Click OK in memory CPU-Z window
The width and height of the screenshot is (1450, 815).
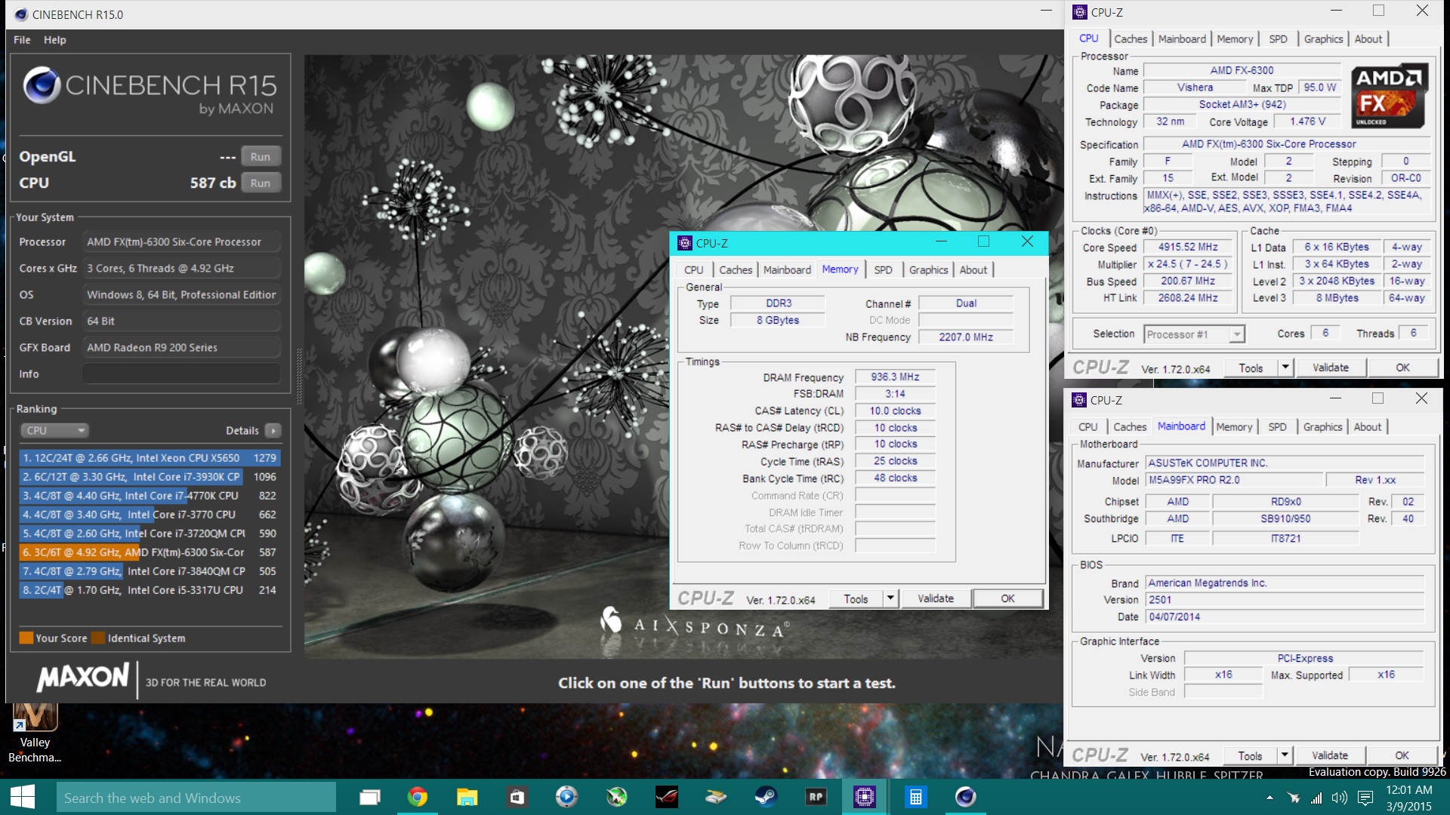(x=1008, y=599)
